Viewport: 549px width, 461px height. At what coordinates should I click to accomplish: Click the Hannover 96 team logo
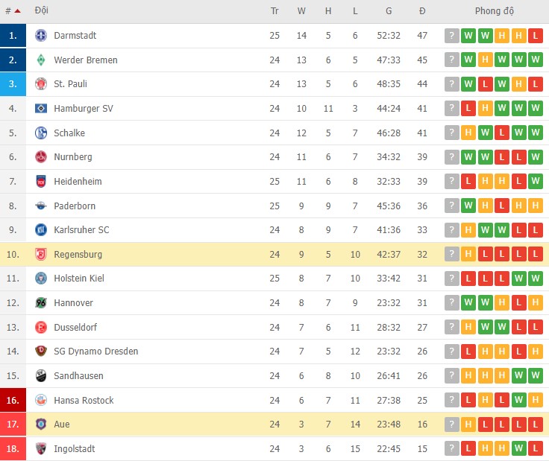pos(40,303)
